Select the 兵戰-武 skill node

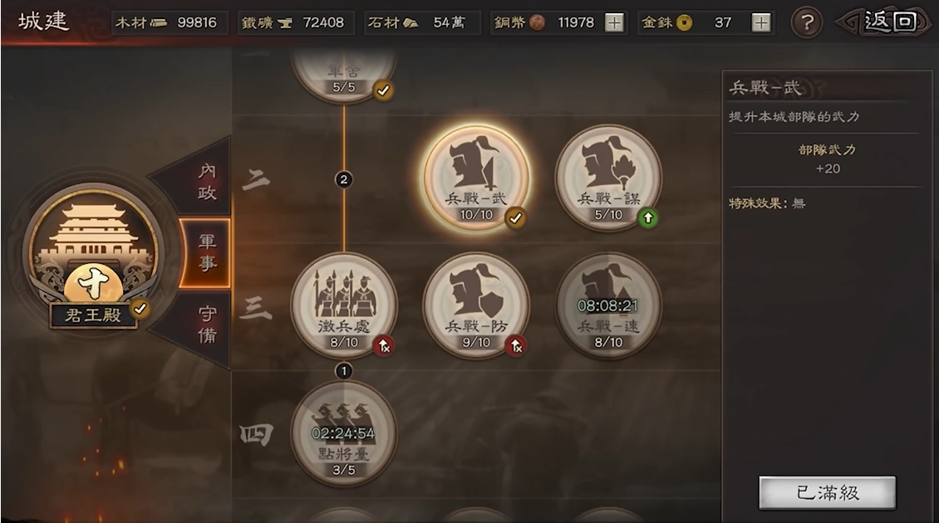click(x=477, y=178)
